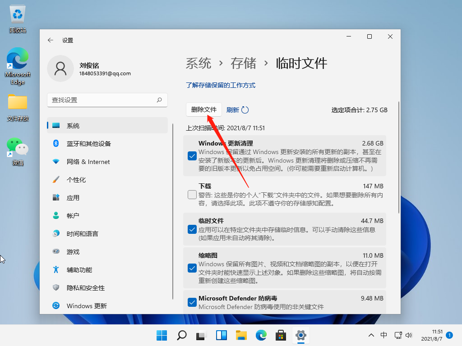Viewport: 462px width, 346px height.
Task: Click inside the 查找设置 search box
Action: pos(107,100)
